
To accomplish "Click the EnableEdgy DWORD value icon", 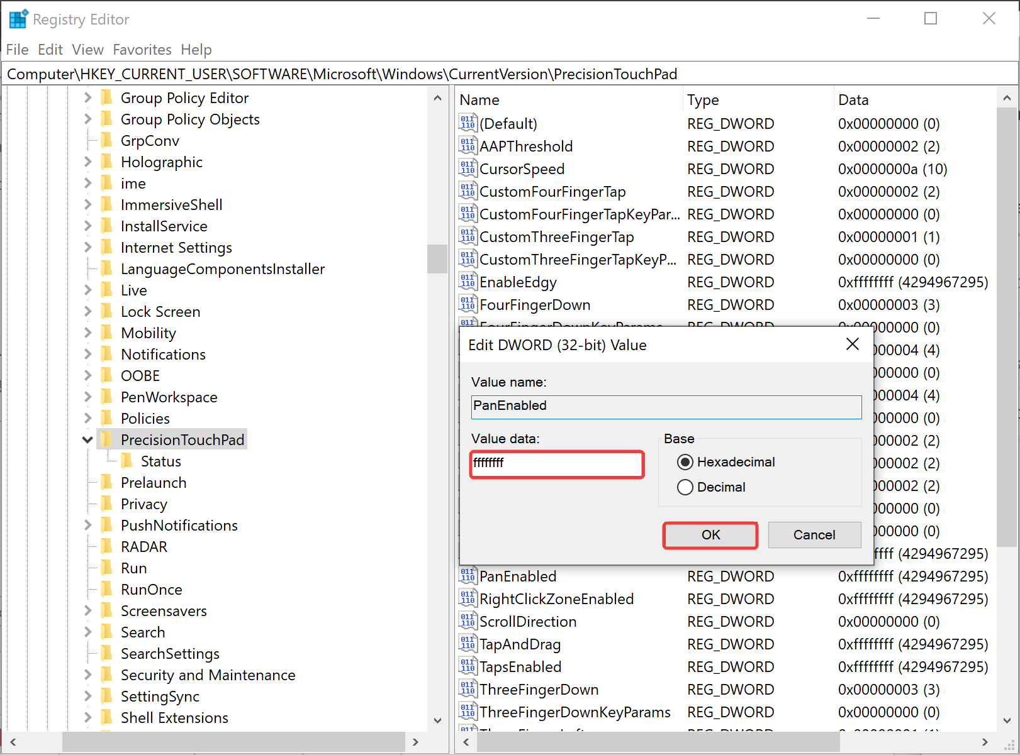I will click(468, 282).
